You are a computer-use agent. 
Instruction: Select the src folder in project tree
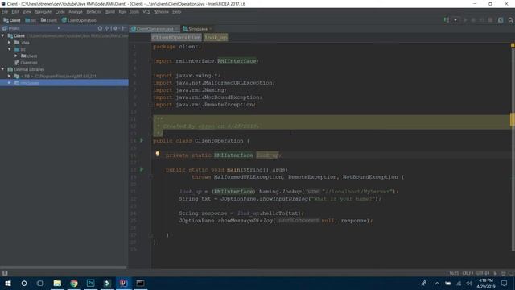click(19, 49)
